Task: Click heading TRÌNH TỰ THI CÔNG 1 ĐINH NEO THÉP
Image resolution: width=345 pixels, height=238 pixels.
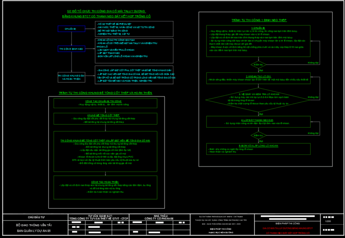Action: [259, 20]
